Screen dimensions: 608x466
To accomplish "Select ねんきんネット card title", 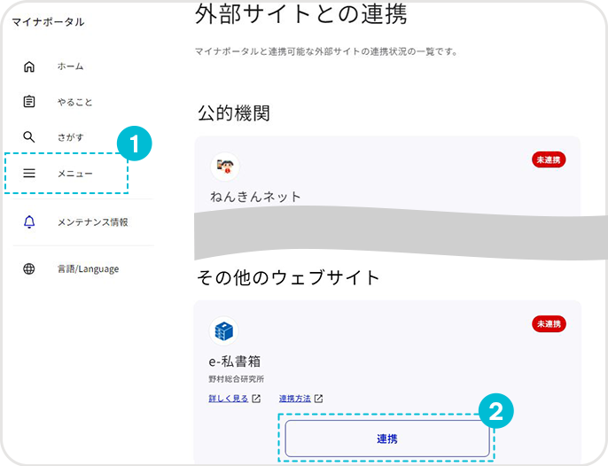I will [255, 197].
